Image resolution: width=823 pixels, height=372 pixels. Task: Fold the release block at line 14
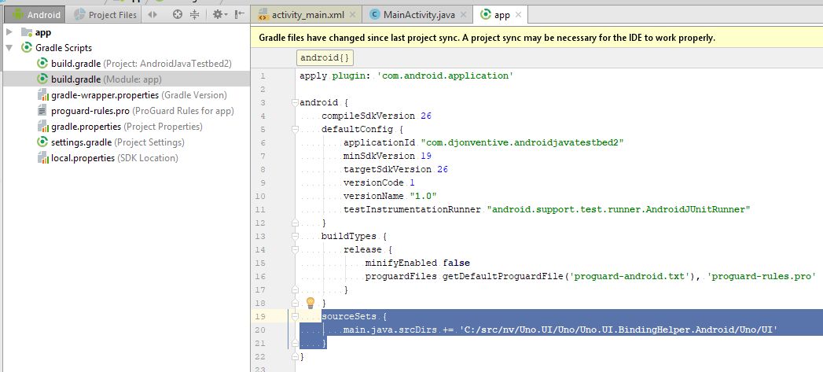295,249
